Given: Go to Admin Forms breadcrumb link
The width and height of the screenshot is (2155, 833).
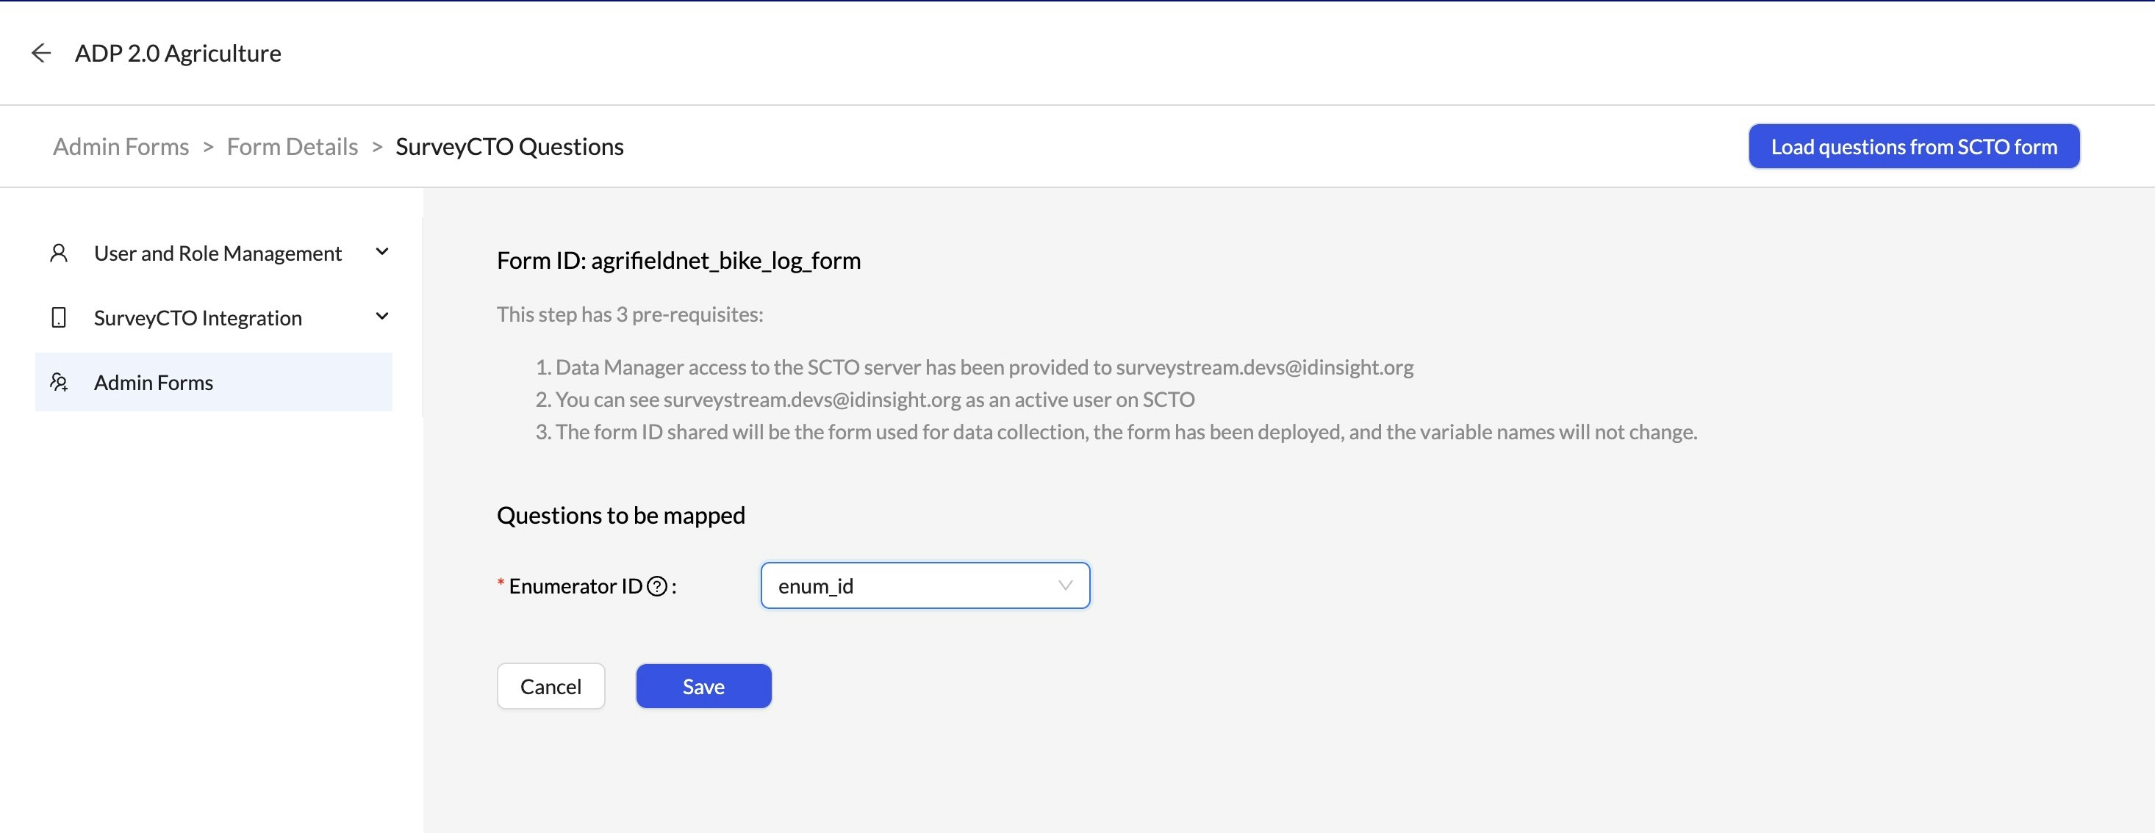Looking at the screenshot, I should [x=121, y=146].
